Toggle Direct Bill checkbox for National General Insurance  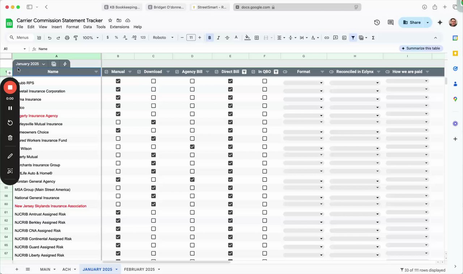(230, 196)
